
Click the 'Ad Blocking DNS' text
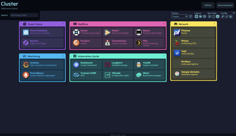pos(189,43)
